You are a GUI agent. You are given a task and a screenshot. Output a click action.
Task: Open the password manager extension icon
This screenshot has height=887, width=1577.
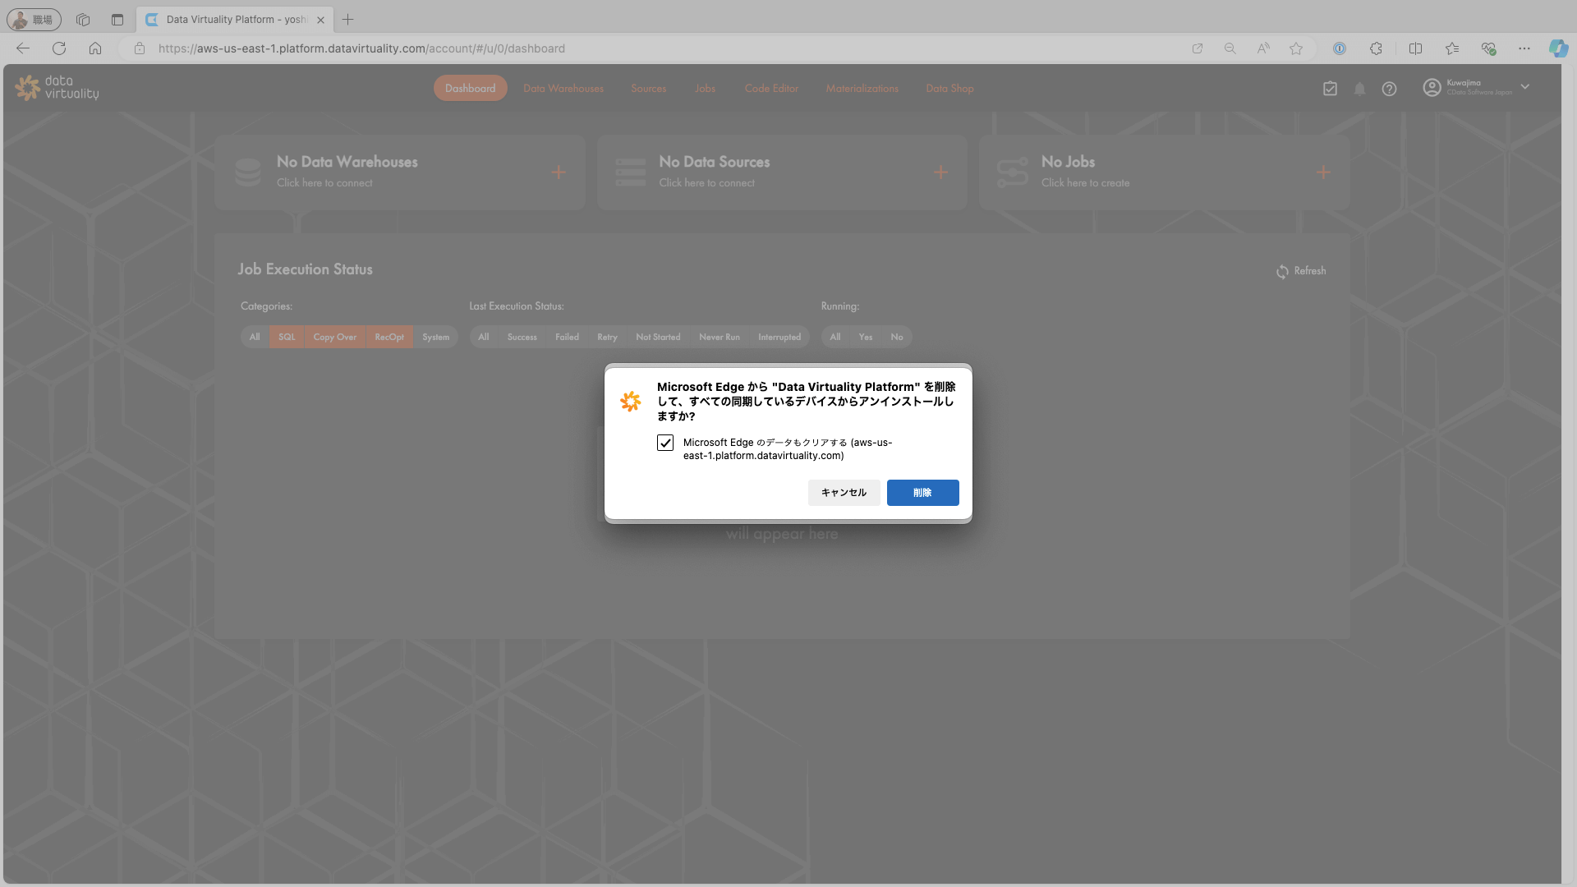(1340, 48)
